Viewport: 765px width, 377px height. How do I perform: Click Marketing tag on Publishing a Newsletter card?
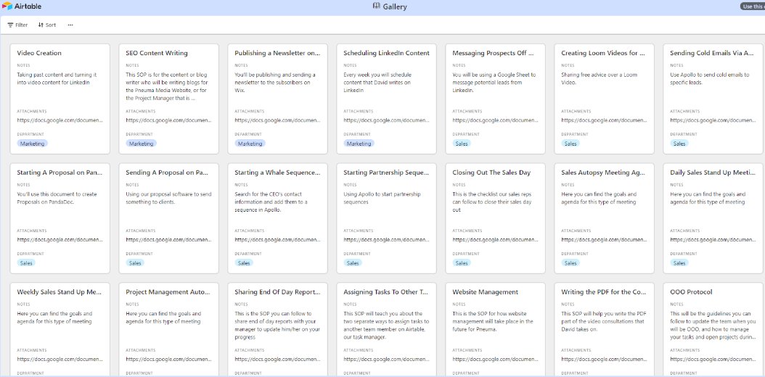tap(250, 144)
